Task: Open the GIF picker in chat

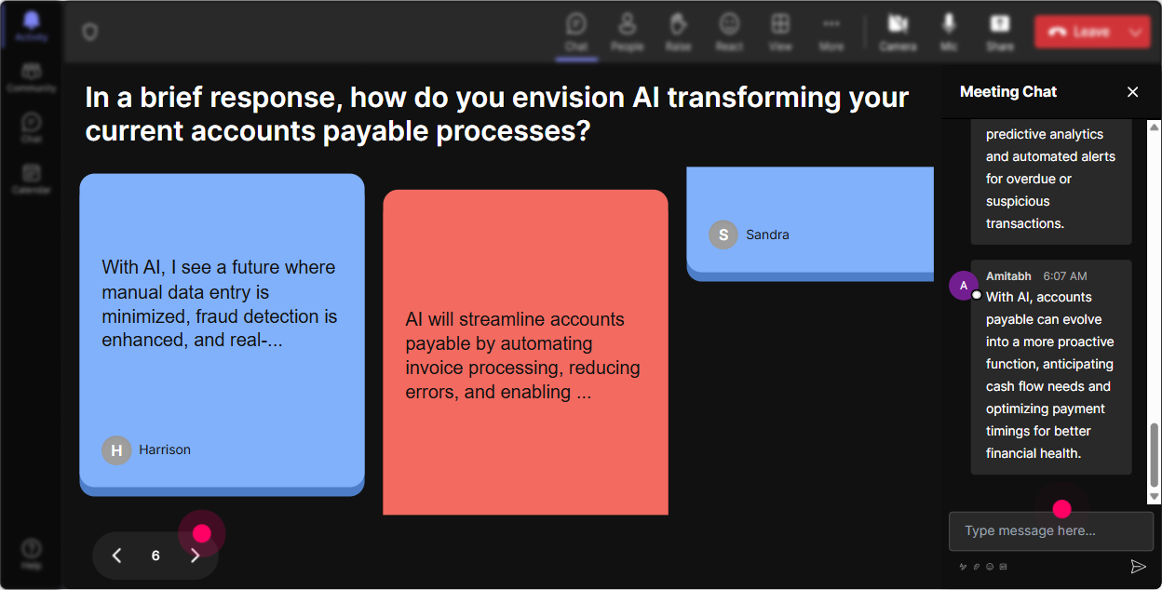Action: 1003,566
